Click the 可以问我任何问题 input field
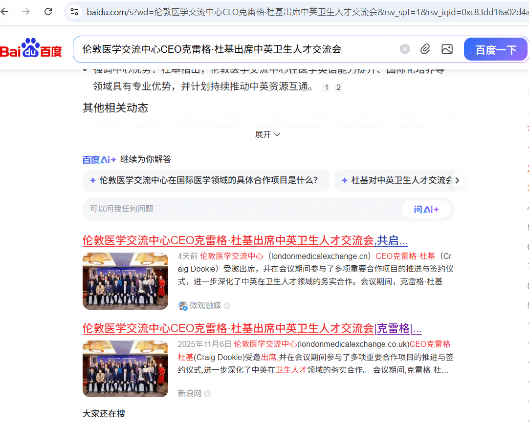 click(x=240, y=209)
